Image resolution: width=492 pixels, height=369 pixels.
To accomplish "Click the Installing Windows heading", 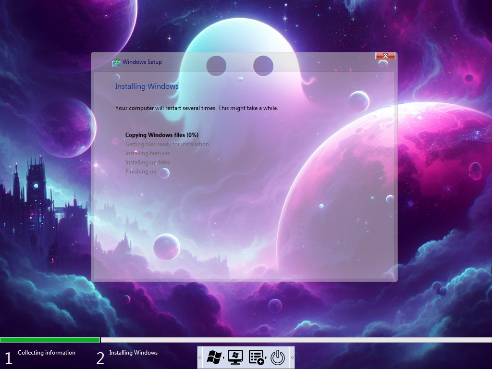I will click(x=147, y=86).
